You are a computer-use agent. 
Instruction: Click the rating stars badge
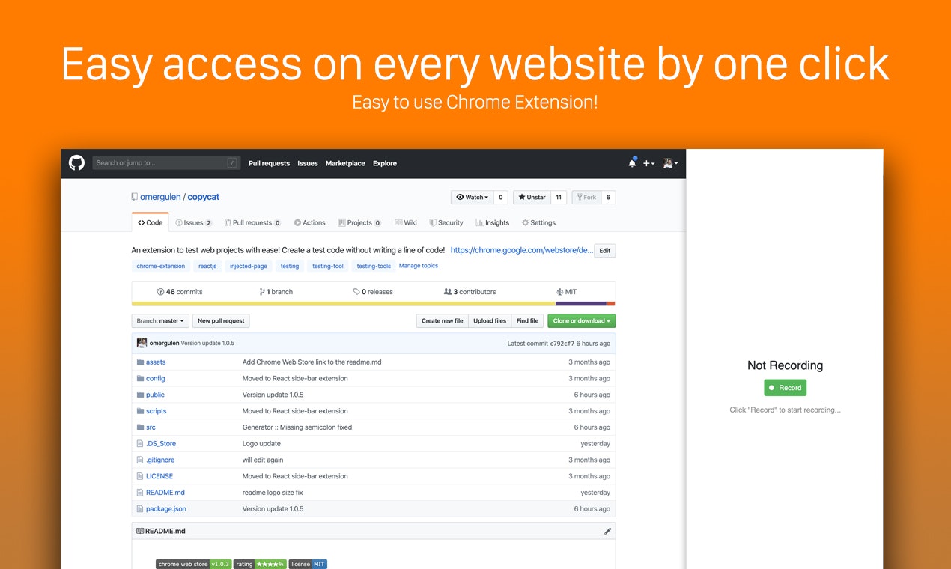(260, 564)
